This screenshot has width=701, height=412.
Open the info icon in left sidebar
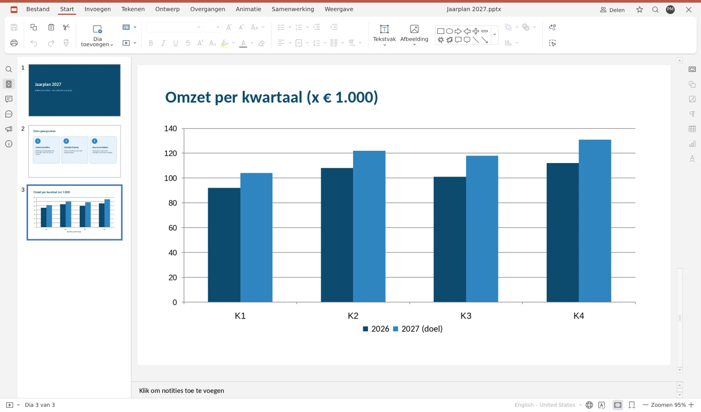point(9,144)
